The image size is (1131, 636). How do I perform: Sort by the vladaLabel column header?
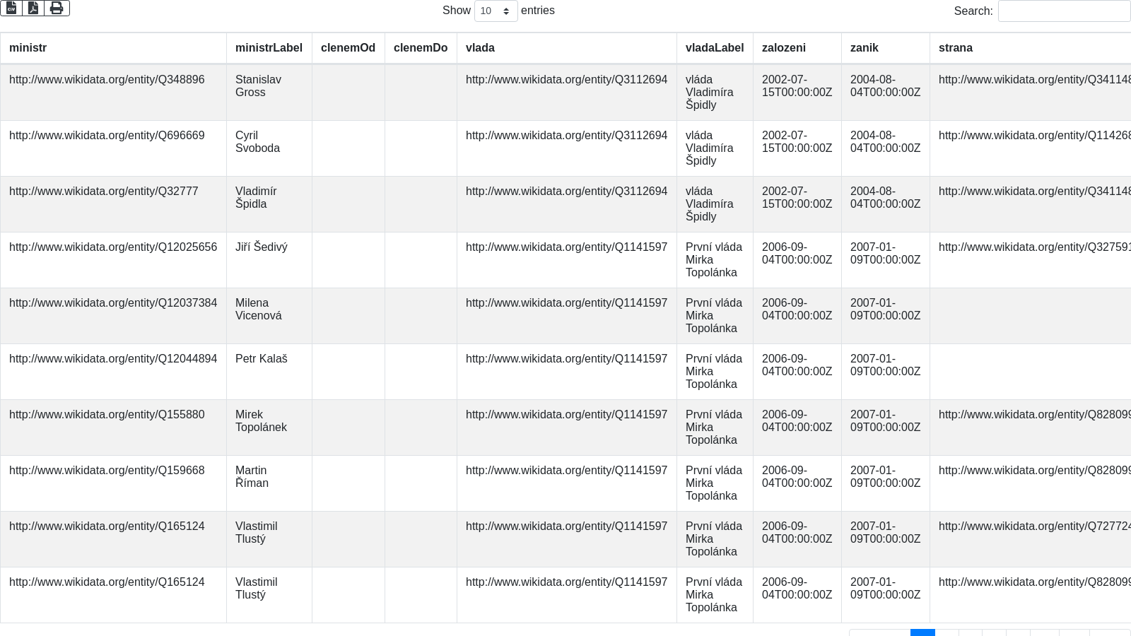[714, 48]
